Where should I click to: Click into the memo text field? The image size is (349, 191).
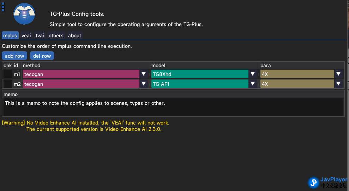tap(173, 107)
